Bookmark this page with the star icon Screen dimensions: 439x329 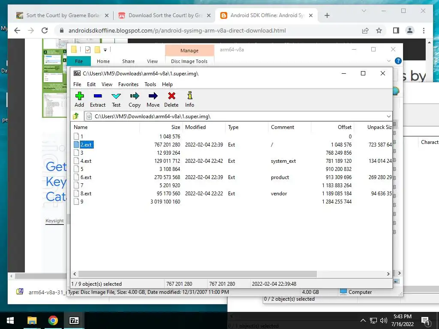(379, 30)
